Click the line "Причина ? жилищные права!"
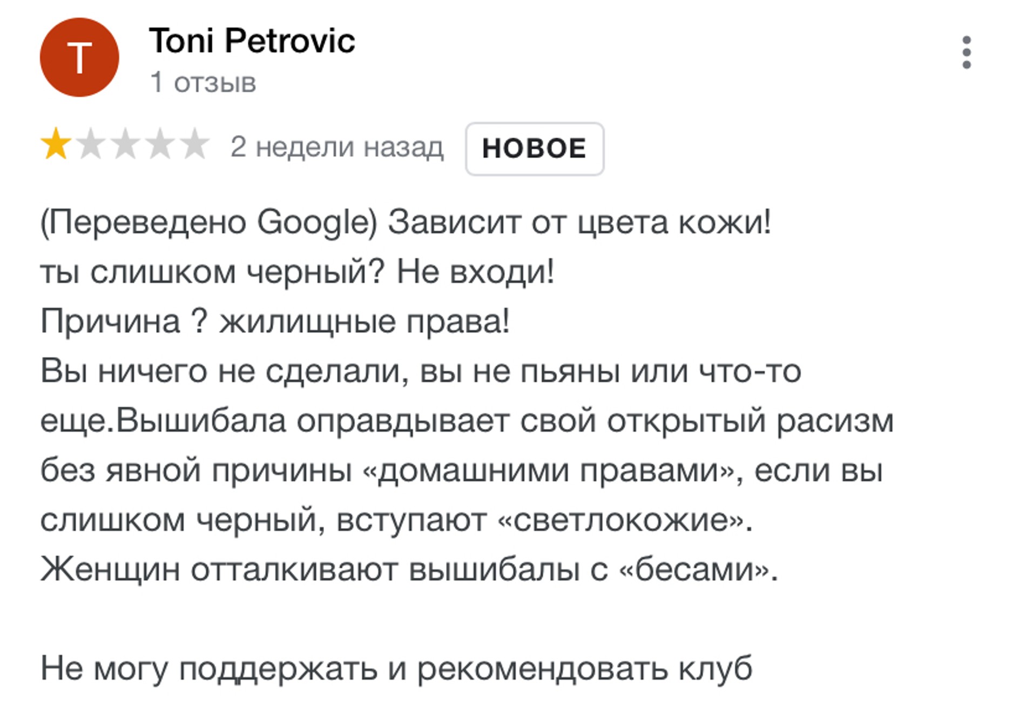The height and width of the screenshot is (724, 1026). (275, 321)
